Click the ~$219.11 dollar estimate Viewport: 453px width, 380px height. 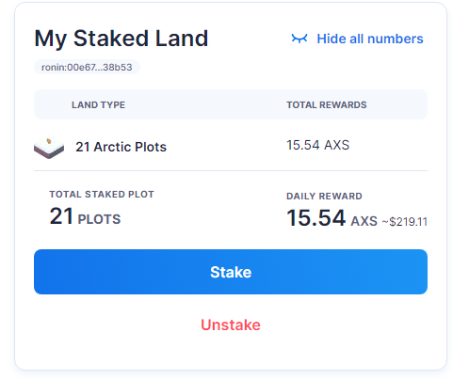point(404,222)
